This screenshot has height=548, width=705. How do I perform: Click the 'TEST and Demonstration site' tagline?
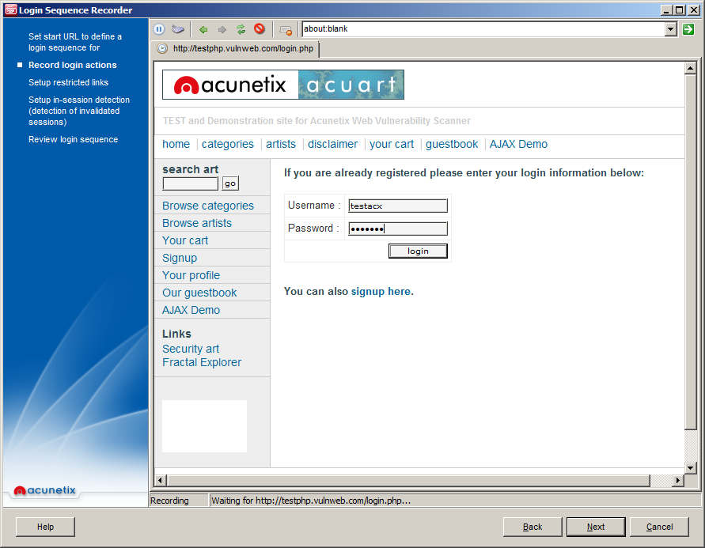pyautogui.click(x=316, y=121)
